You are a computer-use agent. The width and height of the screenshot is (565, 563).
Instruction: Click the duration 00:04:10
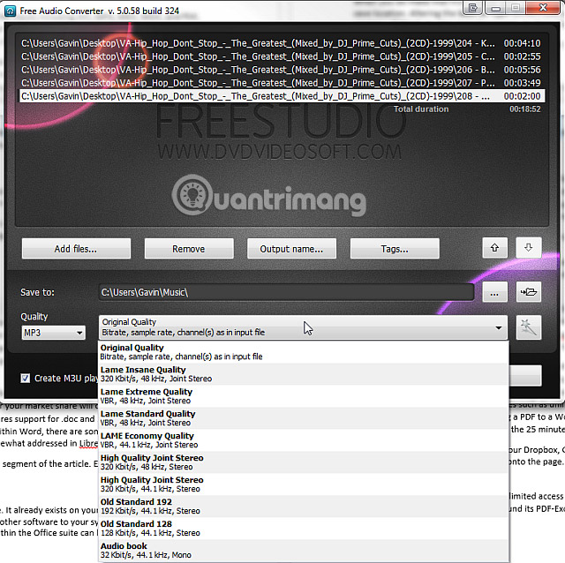click(x=522, y=43)
